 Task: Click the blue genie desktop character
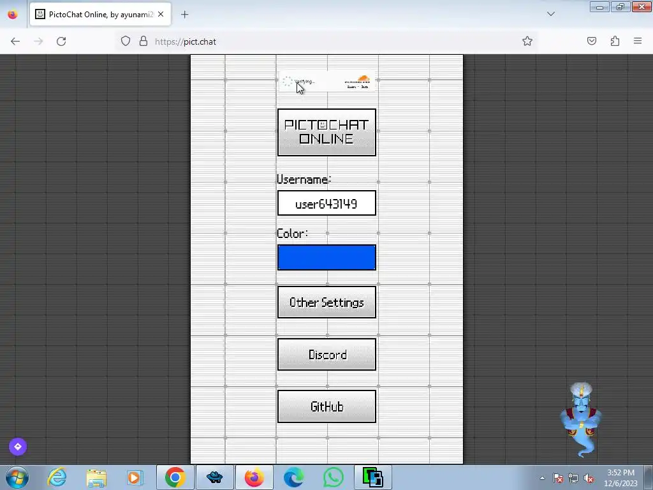pos(580,420)
